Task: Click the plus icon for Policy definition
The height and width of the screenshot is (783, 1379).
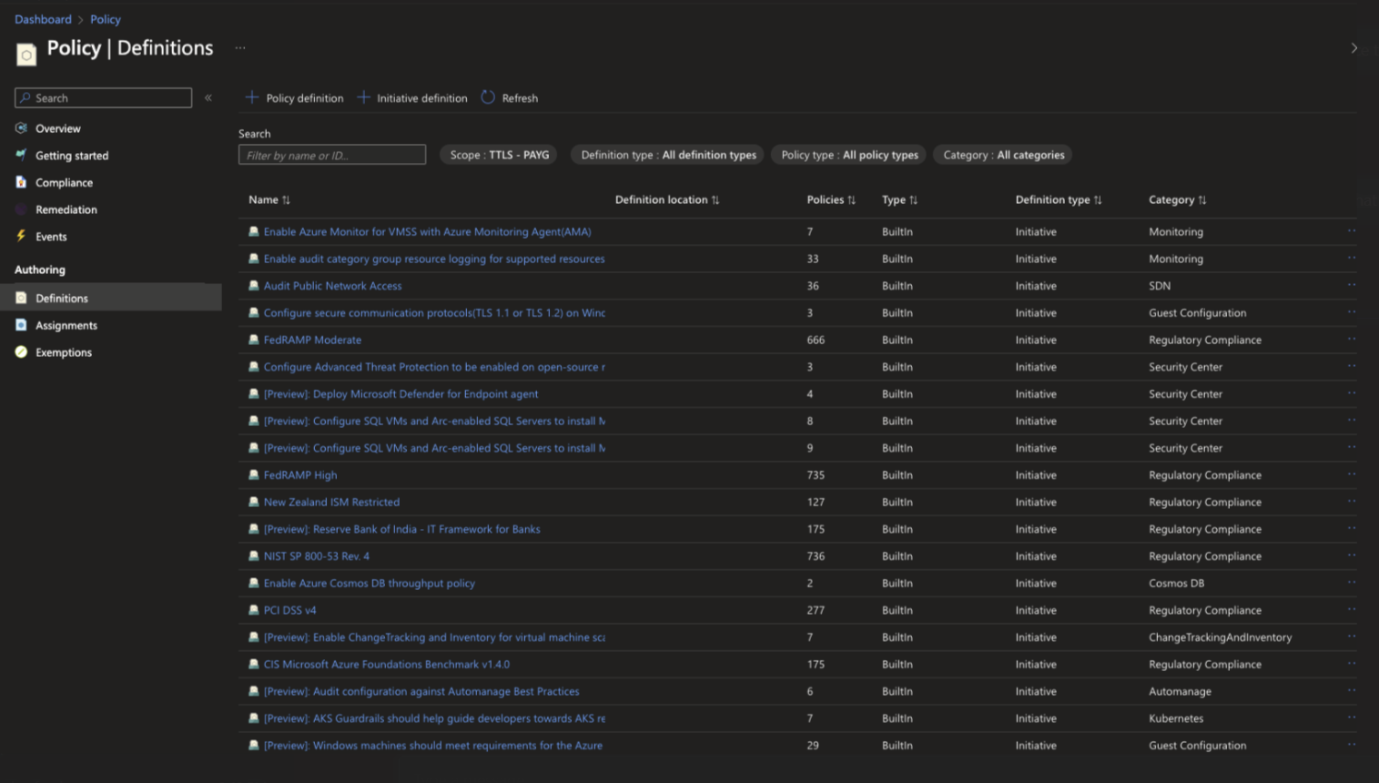Action: (252, 97)
